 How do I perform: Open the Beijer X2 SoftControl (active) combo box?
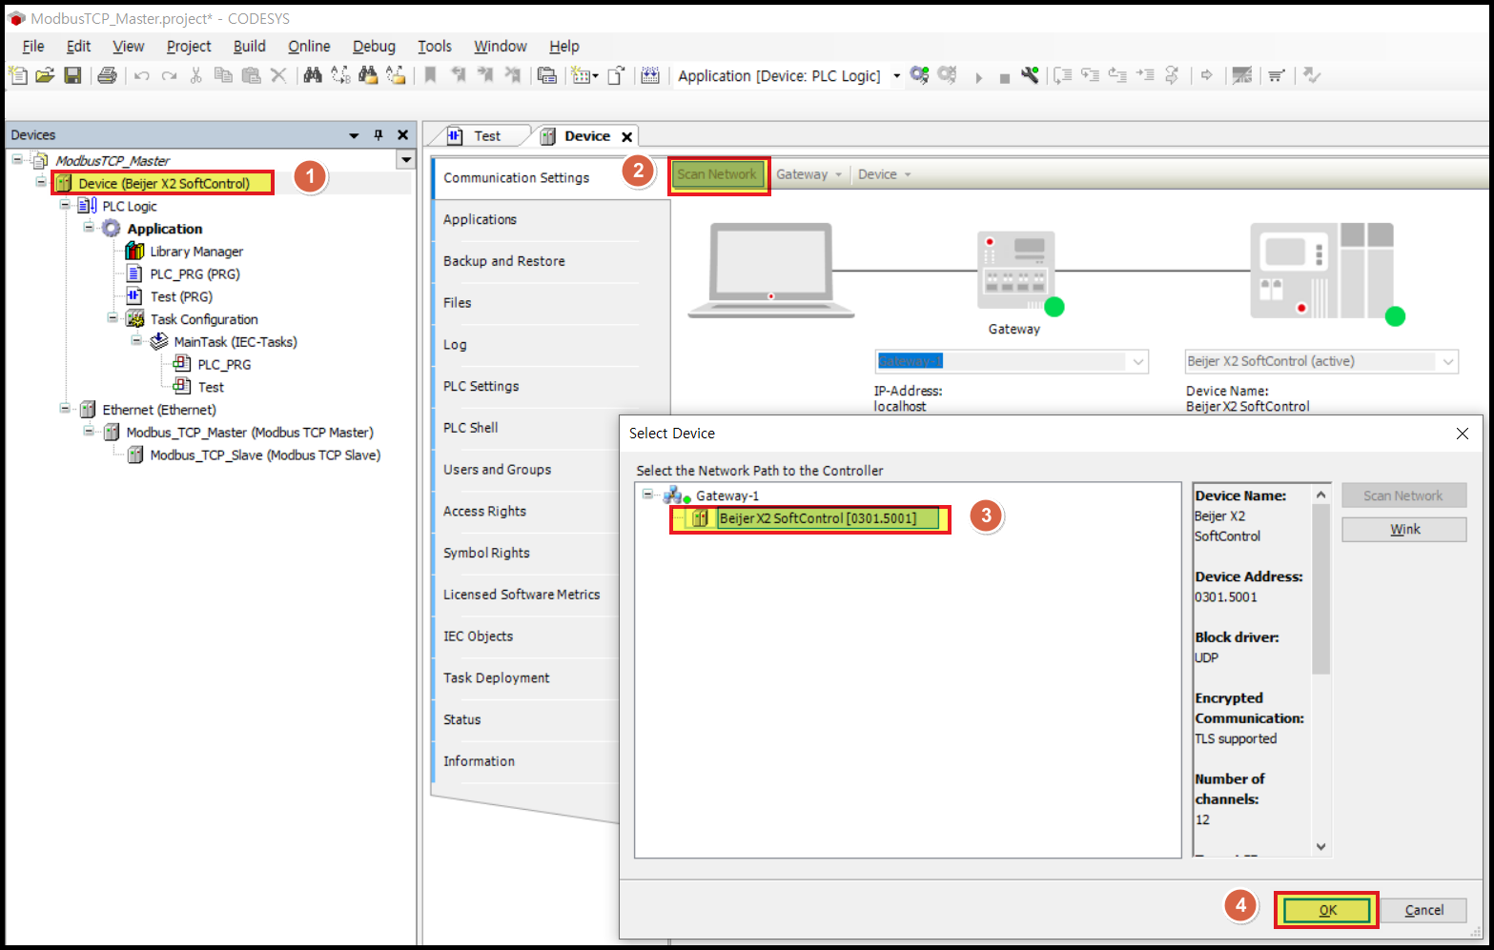point(1321,361)
